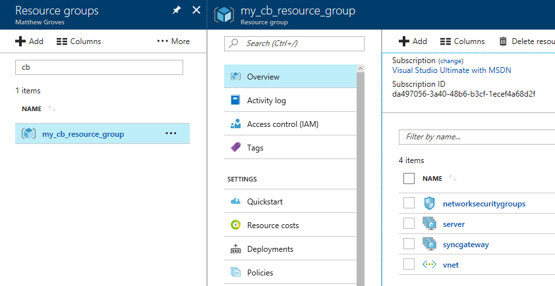The image size is (555, 286).
Task: Open Visual Studio Ultimate with MSDN subscription
Action: [452, 70]
